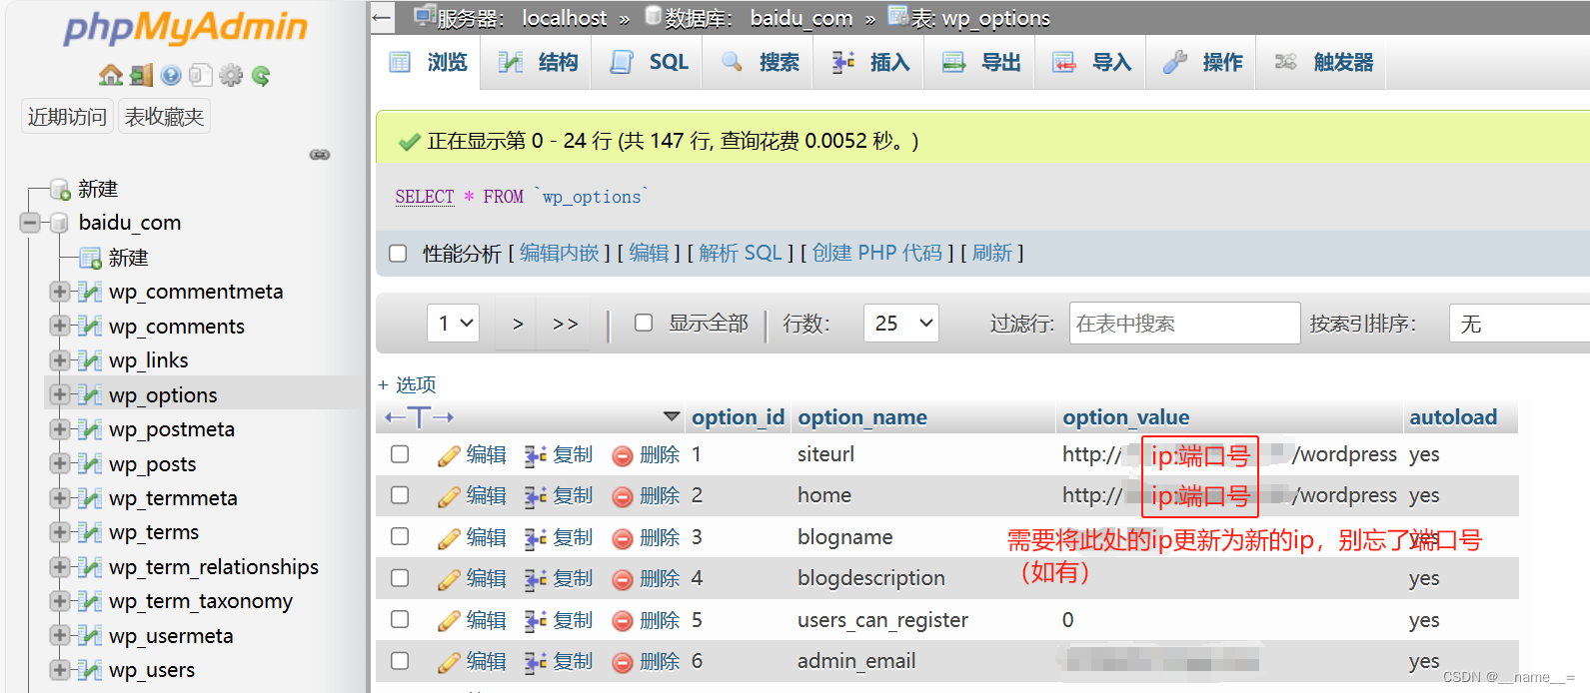
Task: Click the new table icon under baidu_com
Action: [x=91, y=258]
